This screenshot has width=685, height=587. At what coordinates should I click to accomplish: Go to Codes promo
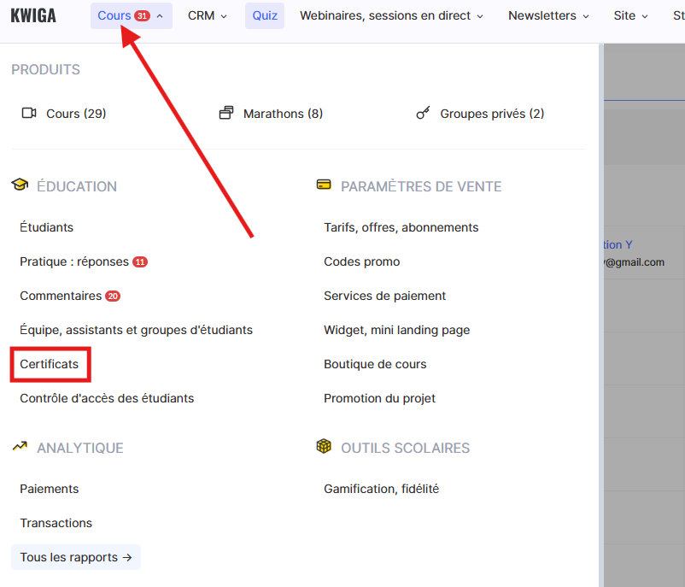(x=361, y=261)
